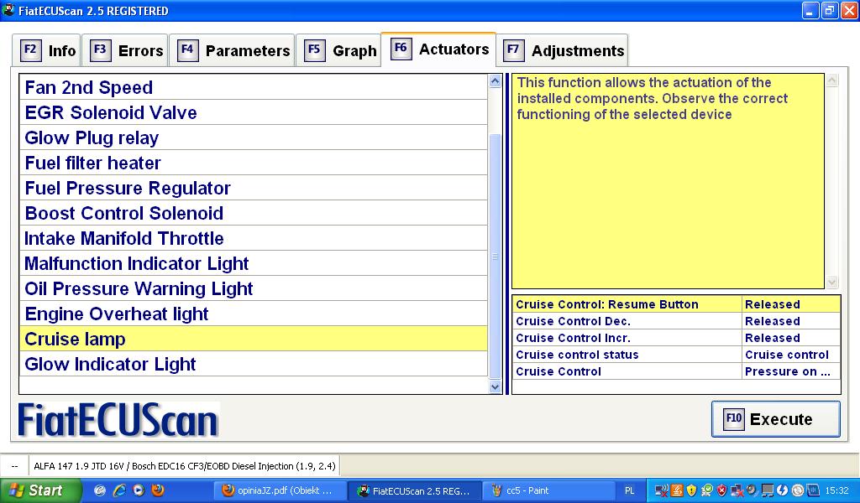Click the Execute button
The width and height of the screenshot is (860, 503).
[x=775, y=419]
